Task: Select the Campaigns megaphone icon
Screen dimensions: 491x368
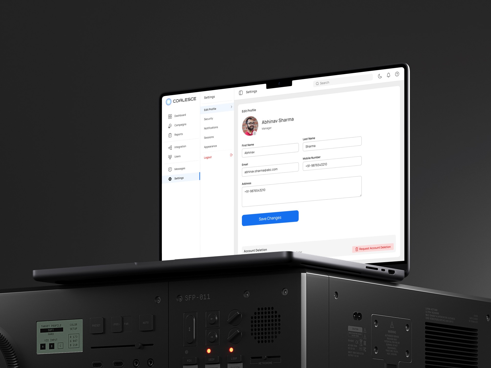Action: click(x=170, y=126)
